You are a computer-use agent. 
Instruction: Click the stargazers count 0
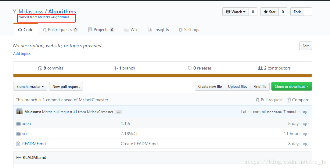click(283, 12)
